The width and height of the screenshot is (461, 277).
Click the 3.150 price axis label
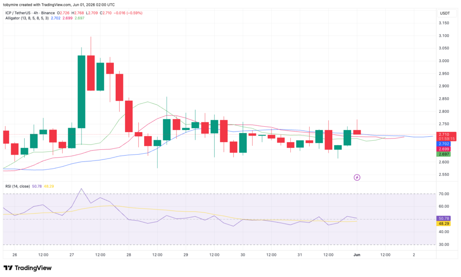pos(443,23)
